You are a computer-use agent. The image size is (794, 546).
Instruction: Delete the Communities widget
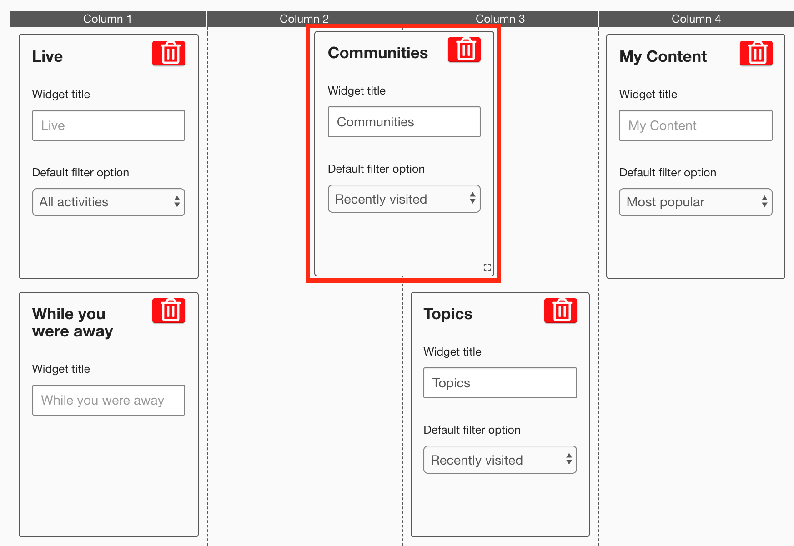(464, 50)
